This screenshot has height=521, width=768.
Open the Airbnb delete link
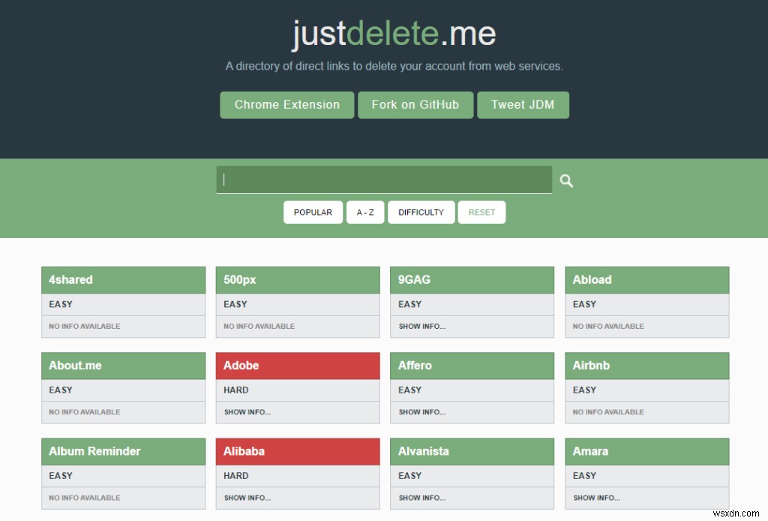click(647, 366)
